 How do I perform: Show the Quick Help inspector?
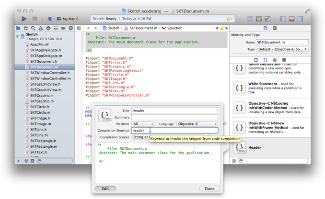(275, 28)
